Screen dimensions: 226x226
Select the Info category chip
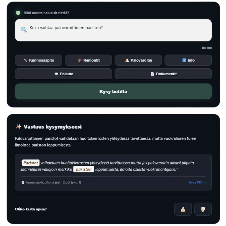(188, 60)
